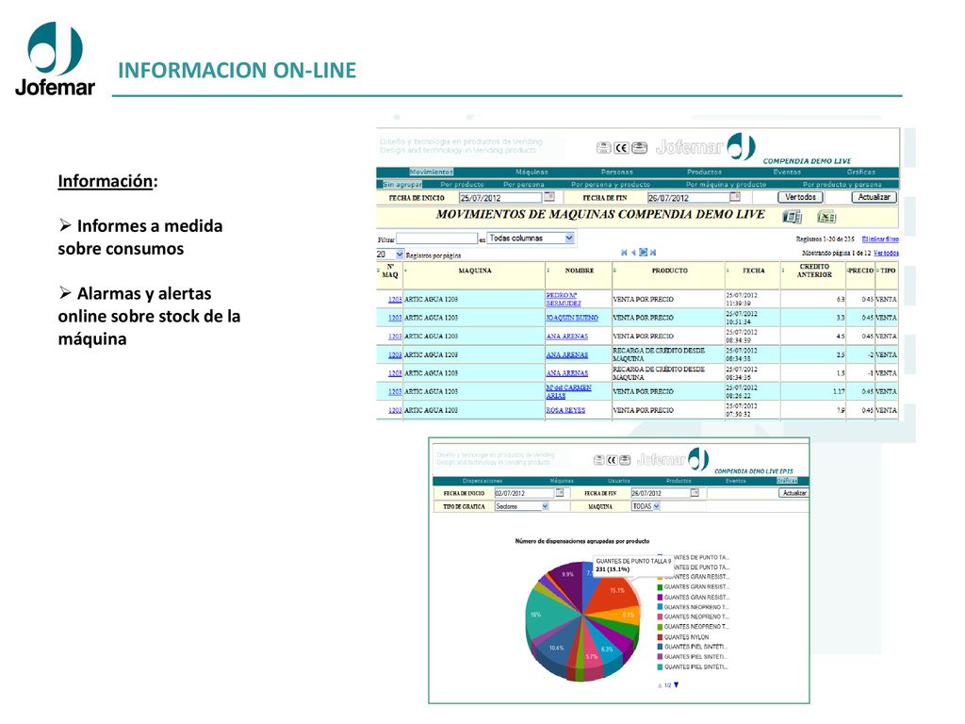Open end date calendar in the graphs window
Screen dimensions: 965x724
695,492
